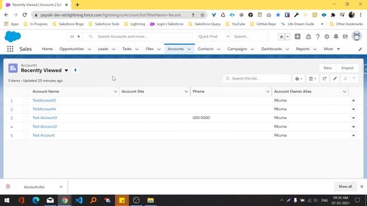The width and height of the screenshot is (367, 206).
Task: Open Trailhead guidance center icon
Action: (309, 37)
